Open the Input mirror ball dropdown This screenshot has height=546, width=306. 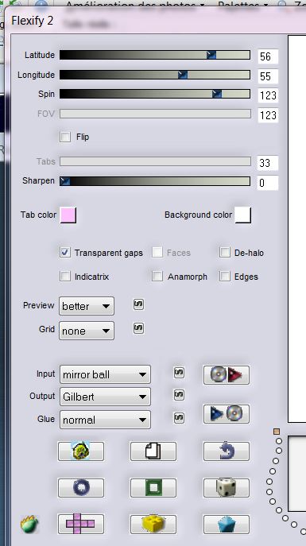click(x=105, y=374)
